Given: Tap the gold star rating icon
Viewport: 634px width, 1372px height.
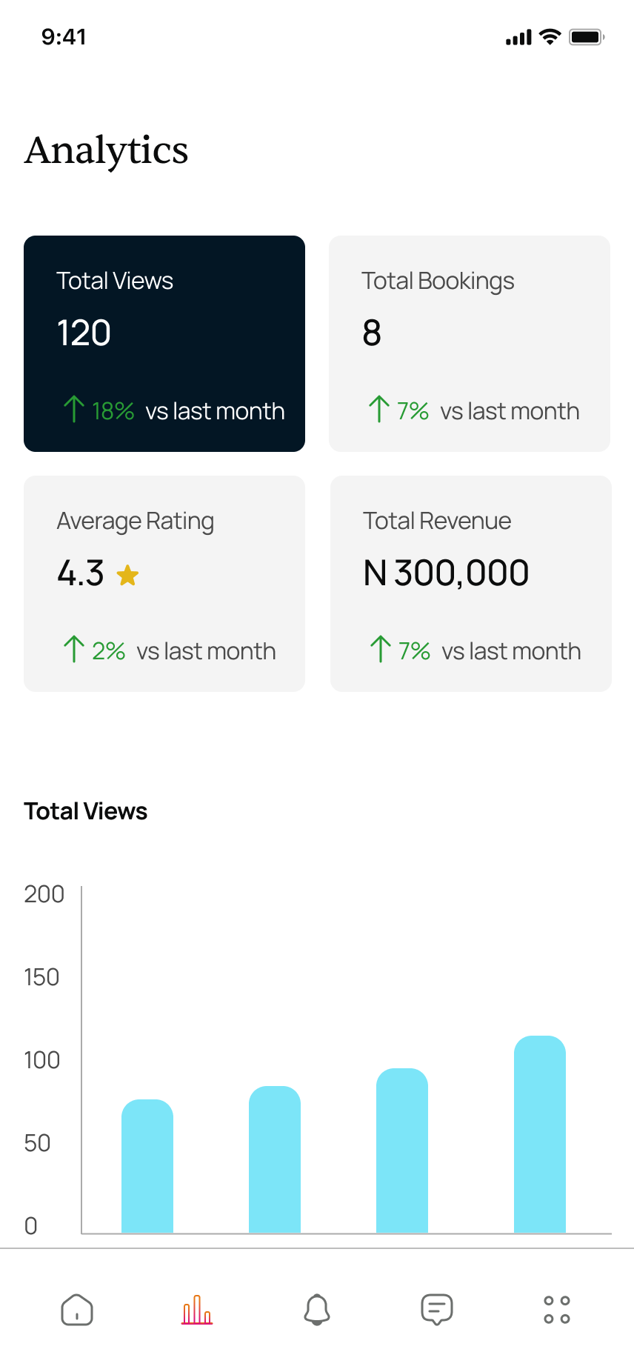Looking at the screenshot, I should 127,575.
